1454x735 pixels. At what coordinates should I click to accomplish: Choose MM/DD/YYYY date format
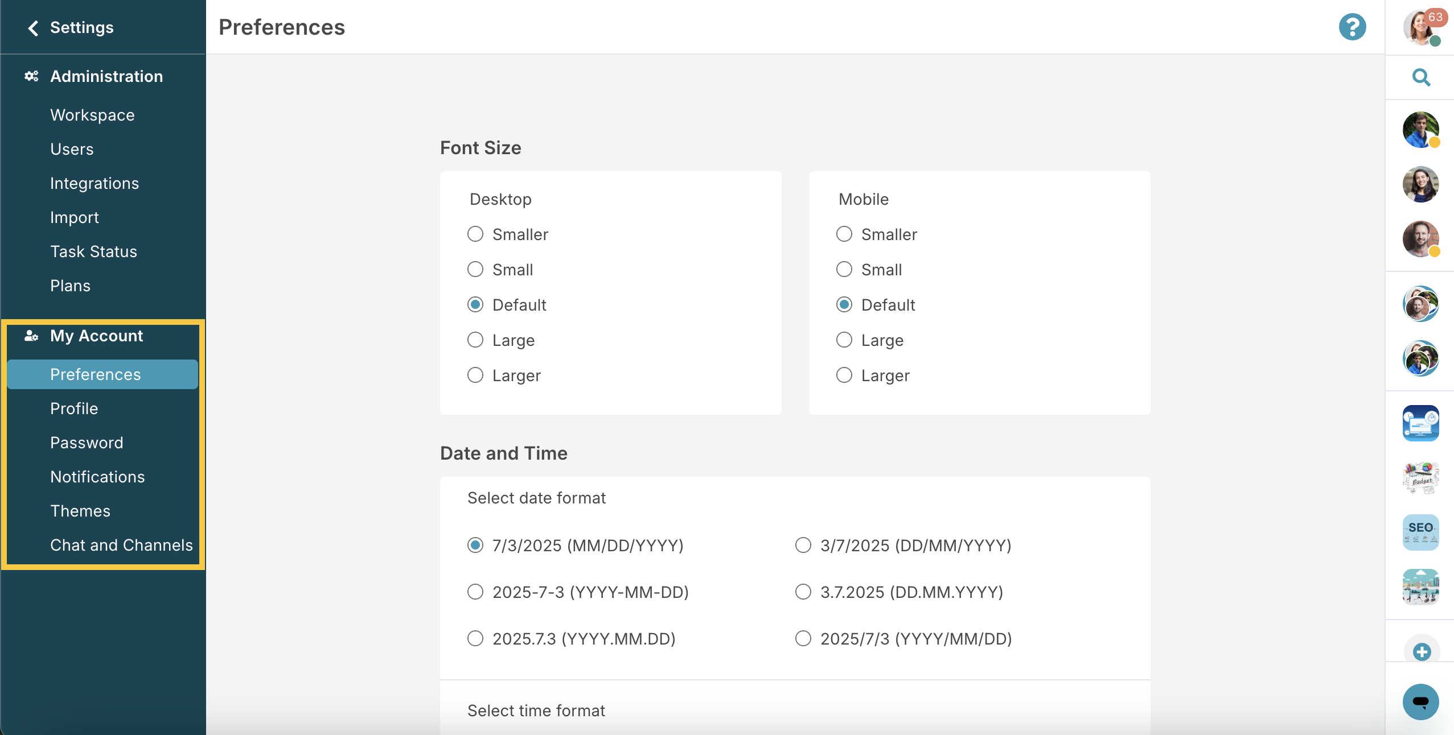pos(475,546)
